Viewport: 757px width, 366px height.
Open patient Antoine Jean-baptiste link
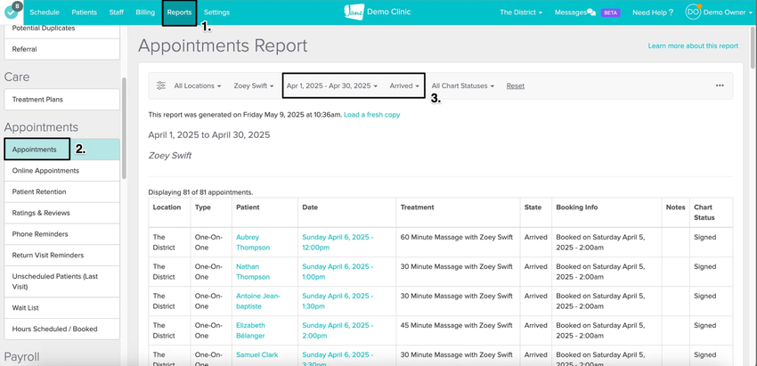coord(258,301)
